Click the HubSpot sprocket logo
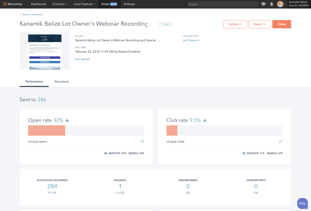 click(4, 4)
